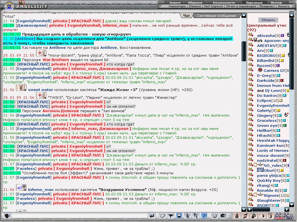The width and height of the screenshot is (297, 222).
Task: Open the Инвентарь link
Action: tap(177, 6)
